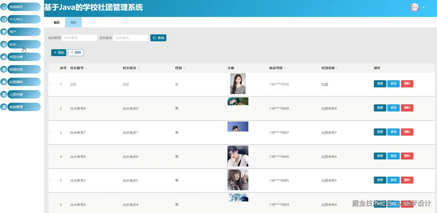Screen dimensions: 437x213
Task: Click the avatar thumbnail in row 222
Action: pos(238,84)
